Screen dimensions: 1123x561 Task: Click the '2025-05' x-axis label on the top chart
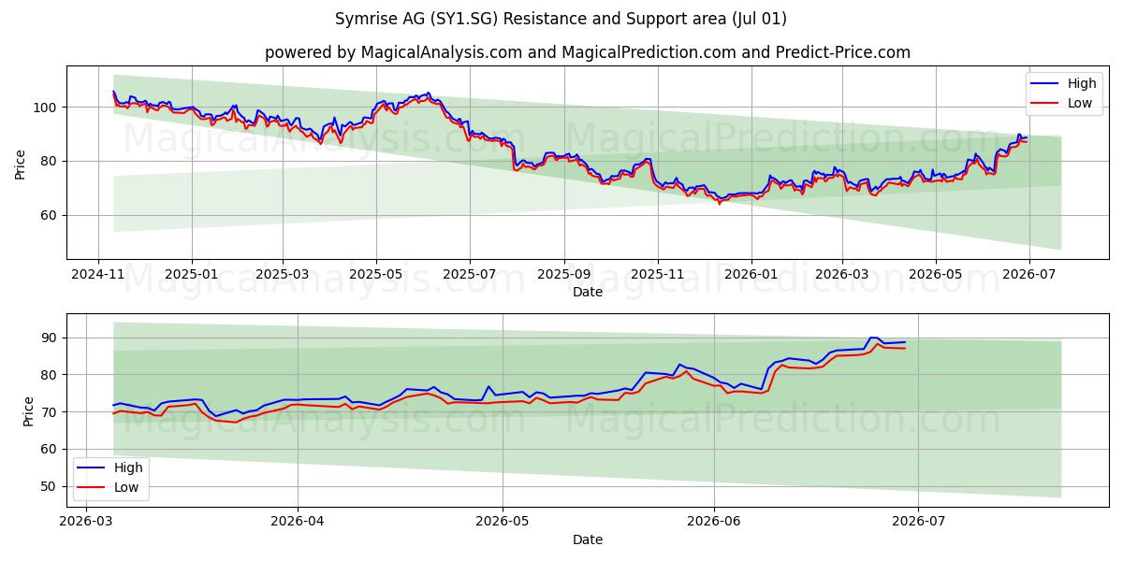(x=376, y=276)
